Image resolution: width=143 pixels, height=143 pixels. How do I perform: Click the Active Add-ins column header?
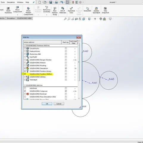[x=42, y=42]
